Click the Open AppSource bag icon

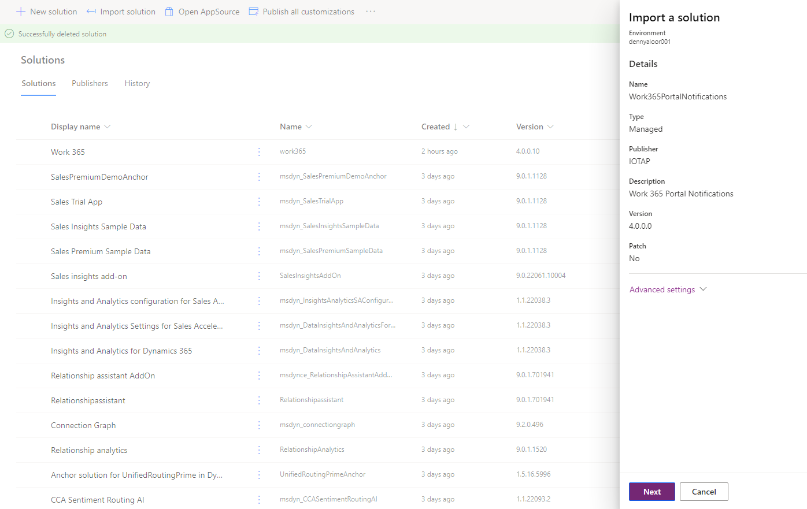[169, 12]
